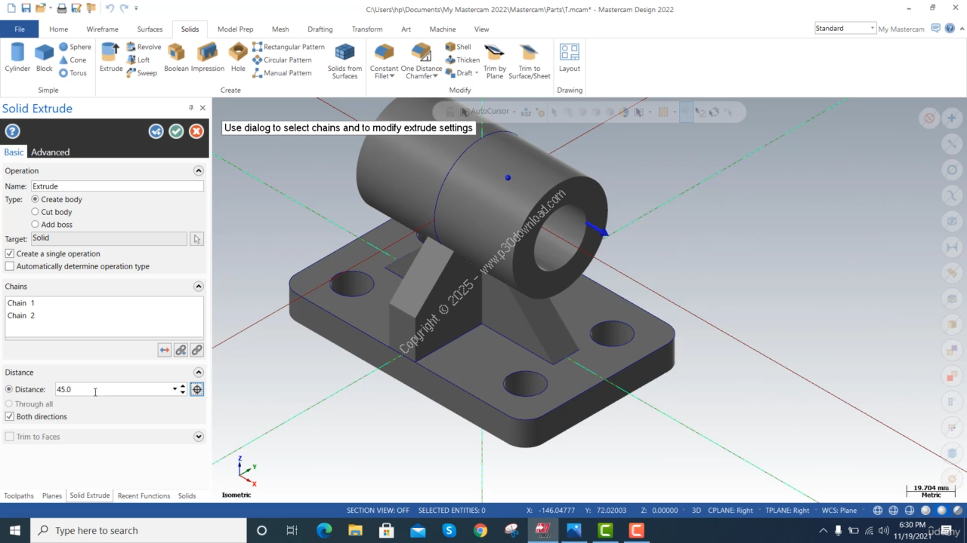The image size is (967, 543).
Task: Select the Add boss radio button
Action: pyautogui.click(x=35, y=225)
